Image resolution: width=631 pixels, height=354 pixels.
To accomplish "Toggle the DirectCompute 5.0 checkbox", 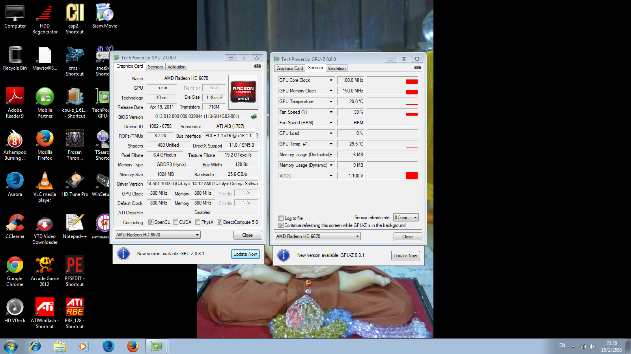I will [x=219, y=222].
